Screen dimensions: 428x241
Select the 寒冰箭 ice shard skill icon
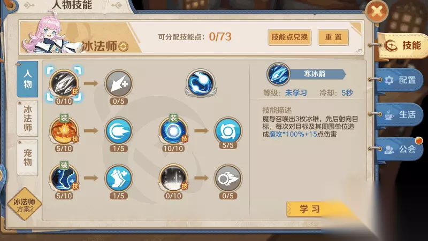tap(64, 83)
